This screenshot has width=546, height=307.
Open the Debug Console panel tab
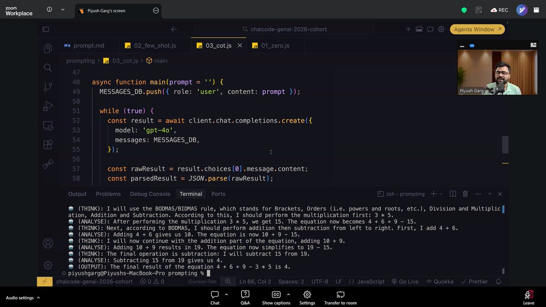click(x=150, y=194)
